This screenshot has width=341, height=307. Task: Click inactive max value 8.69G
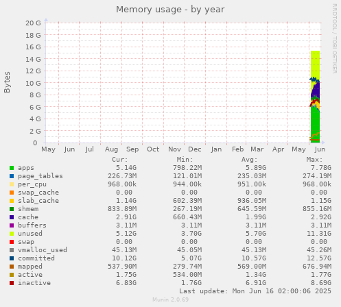[321, 283]
